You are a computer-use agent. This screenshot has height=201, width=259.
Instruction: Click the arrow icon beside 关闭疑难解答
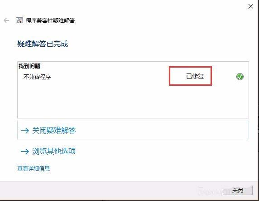pyautogui.click(x=25, y=131)
